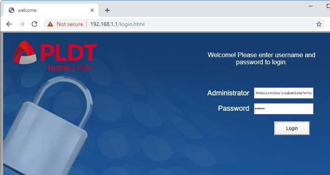Click the Password field label
The height and width of the screenshot is (175, 330).
click(x=233, y=108)
